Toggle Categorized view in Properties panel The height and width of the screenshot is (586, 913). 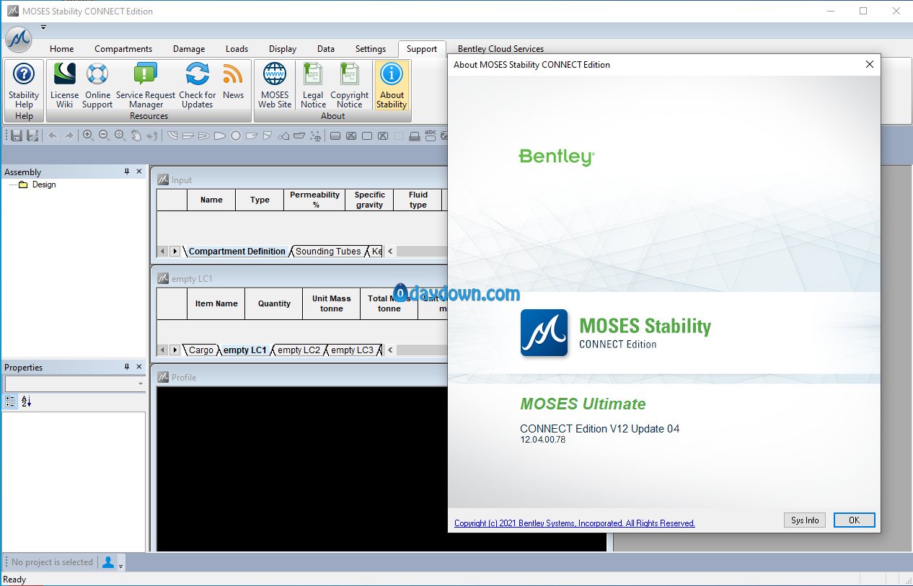(11, 401)
